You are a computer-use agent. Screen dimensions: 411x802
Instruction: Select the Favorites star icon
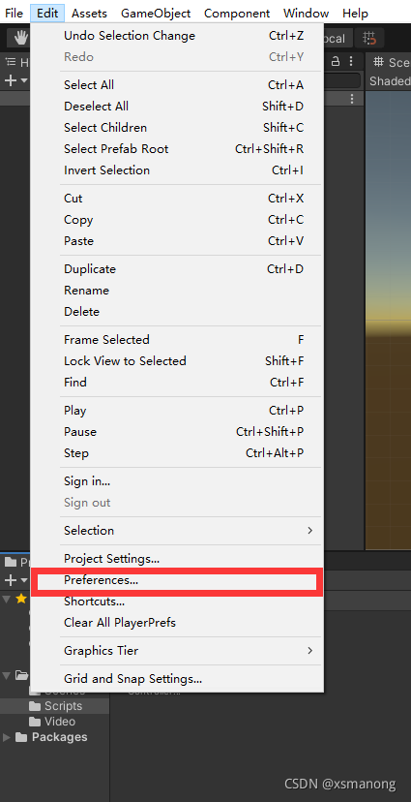[21, 599]
